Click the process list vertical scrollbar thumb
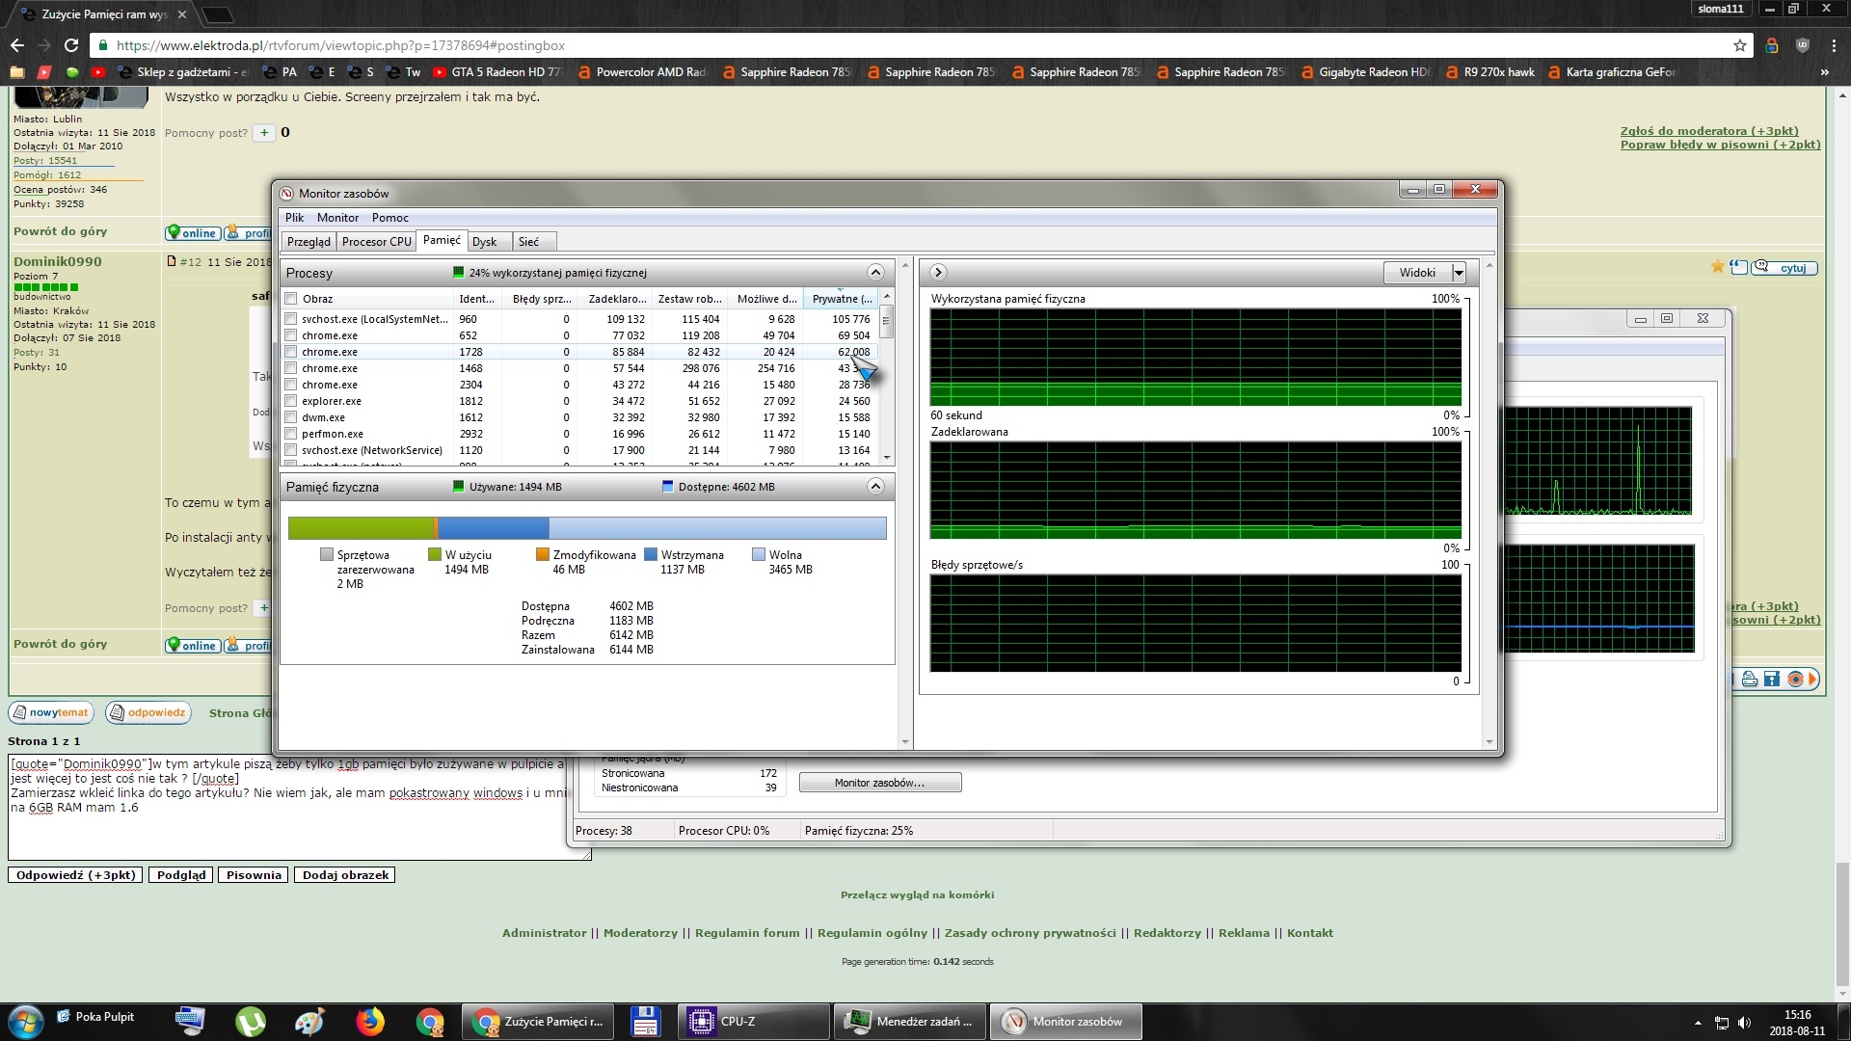The width and height of the screenshot is (1851, 1041). click(887, 321)
